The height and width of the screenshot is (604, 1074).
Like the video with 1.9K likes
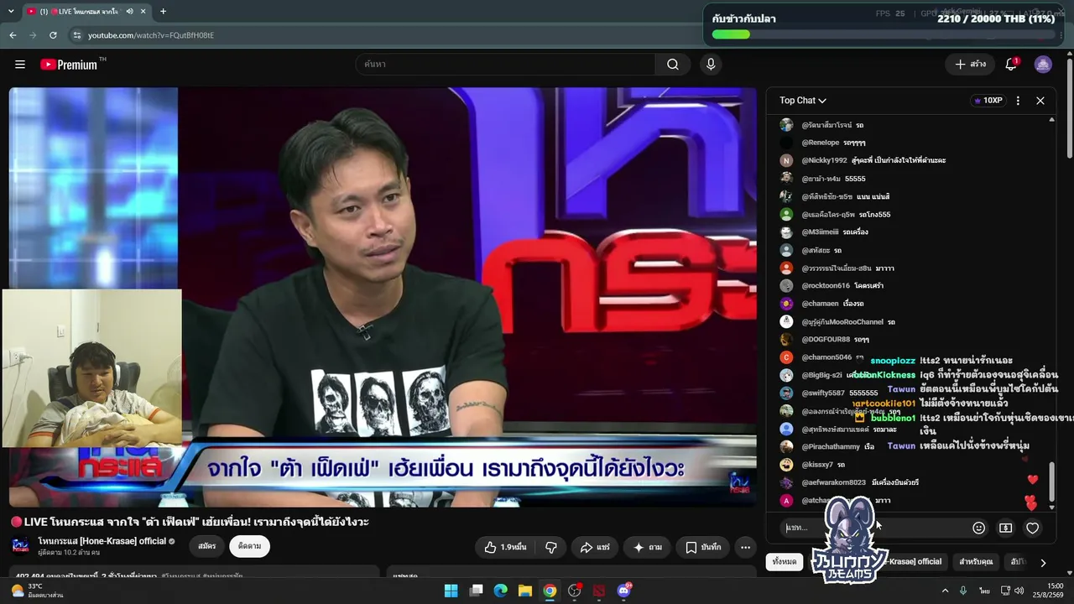[x=505, y=547]
